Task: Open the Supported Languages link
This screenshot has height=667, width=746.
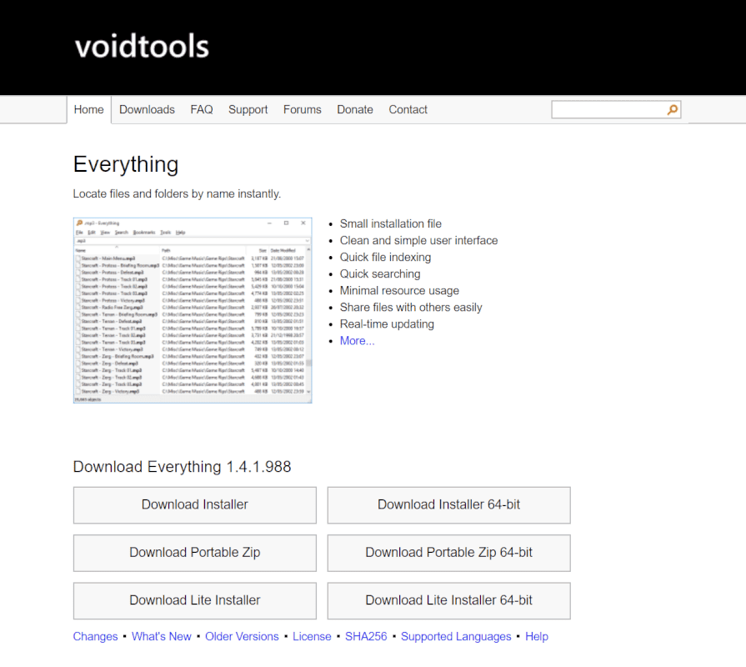Action: click(x=456, y=636)
